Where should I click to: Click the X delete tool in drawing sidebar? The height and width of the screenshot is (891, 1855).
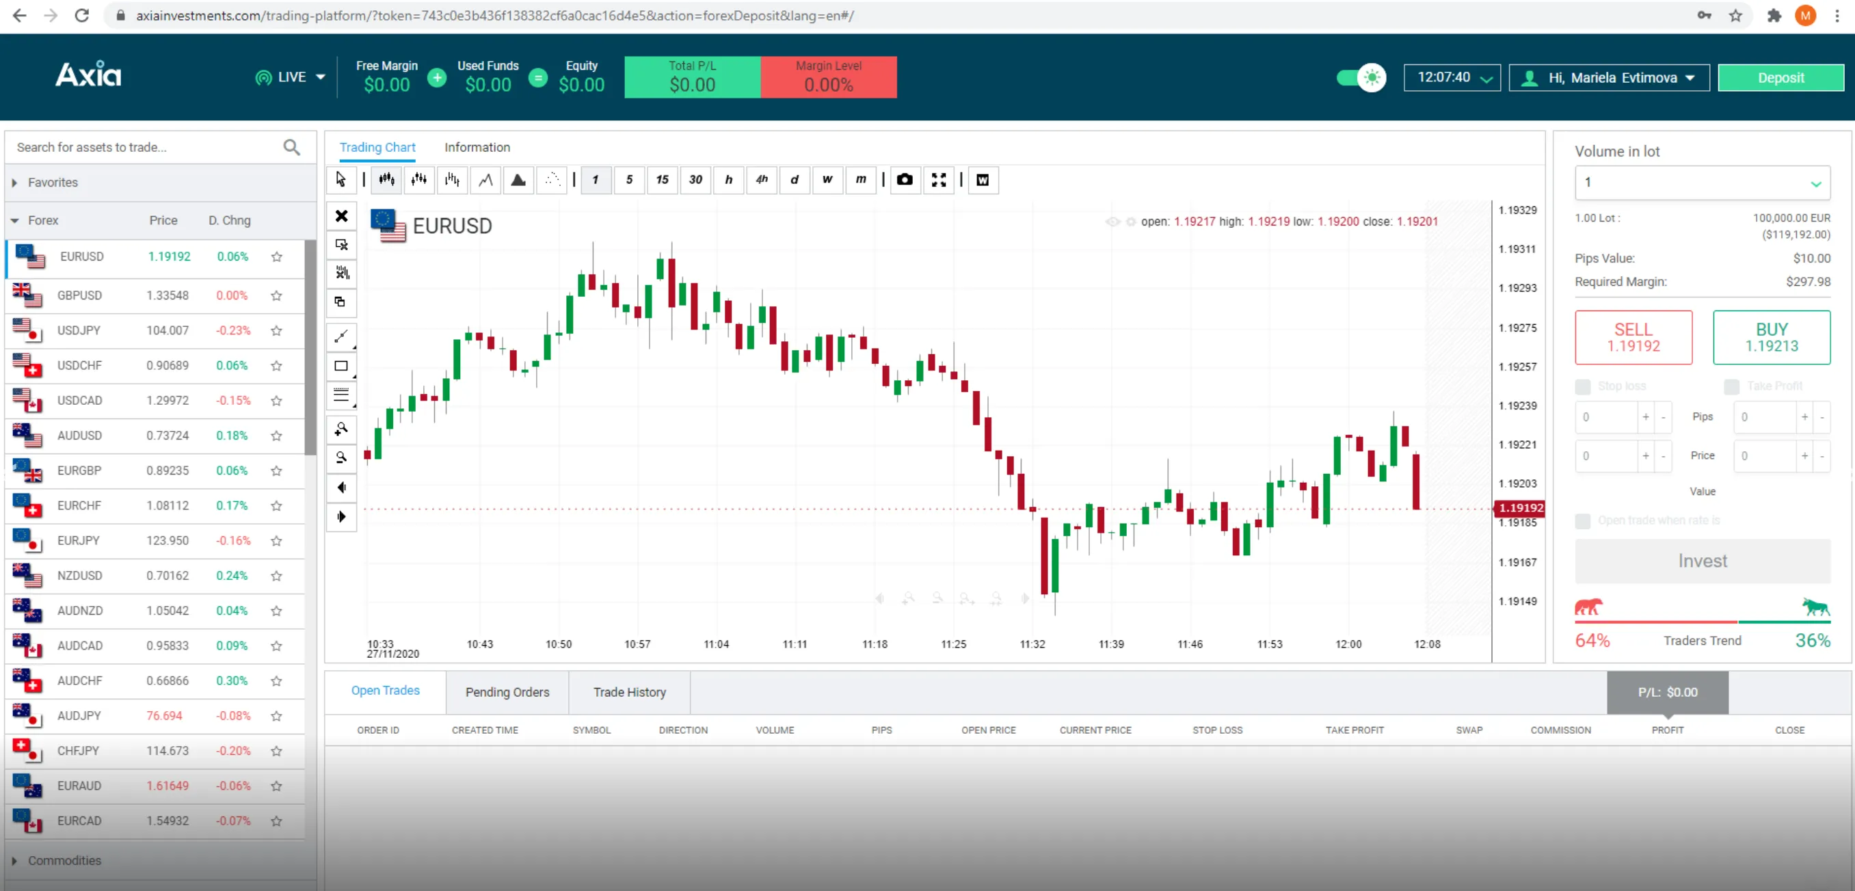[x=342, y=216]
